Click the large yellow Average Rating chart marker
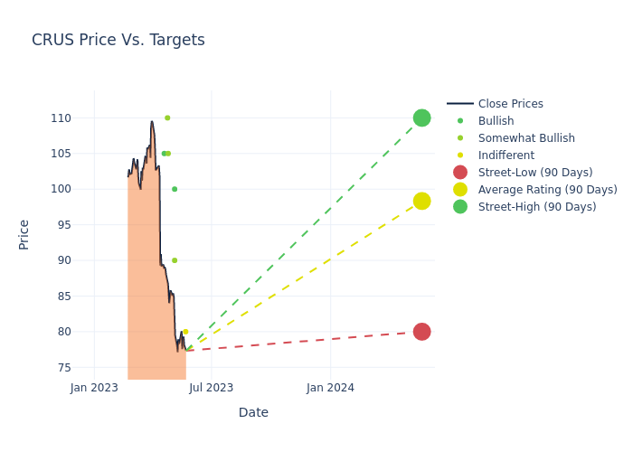633x452 pixels. tap(422, 201)
